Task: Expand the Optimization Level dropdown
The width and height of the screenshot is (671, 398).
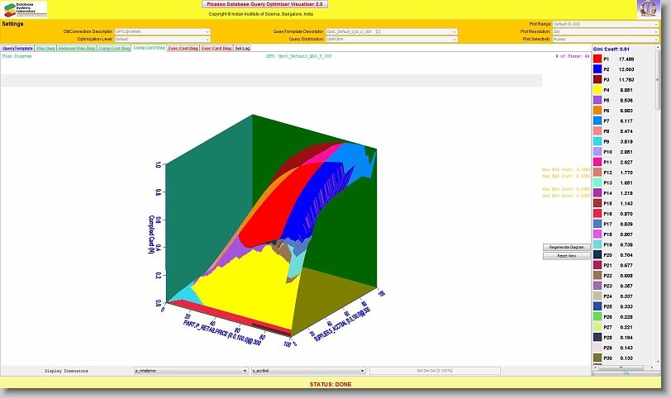Action: [162, 39]
